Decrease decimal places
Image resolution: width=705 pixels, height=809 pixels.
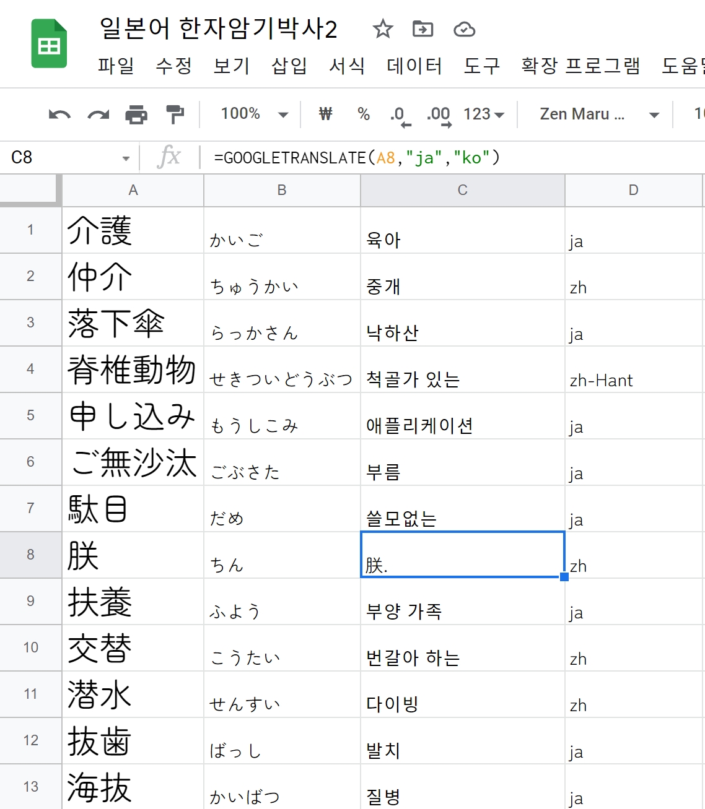point(400,115)
